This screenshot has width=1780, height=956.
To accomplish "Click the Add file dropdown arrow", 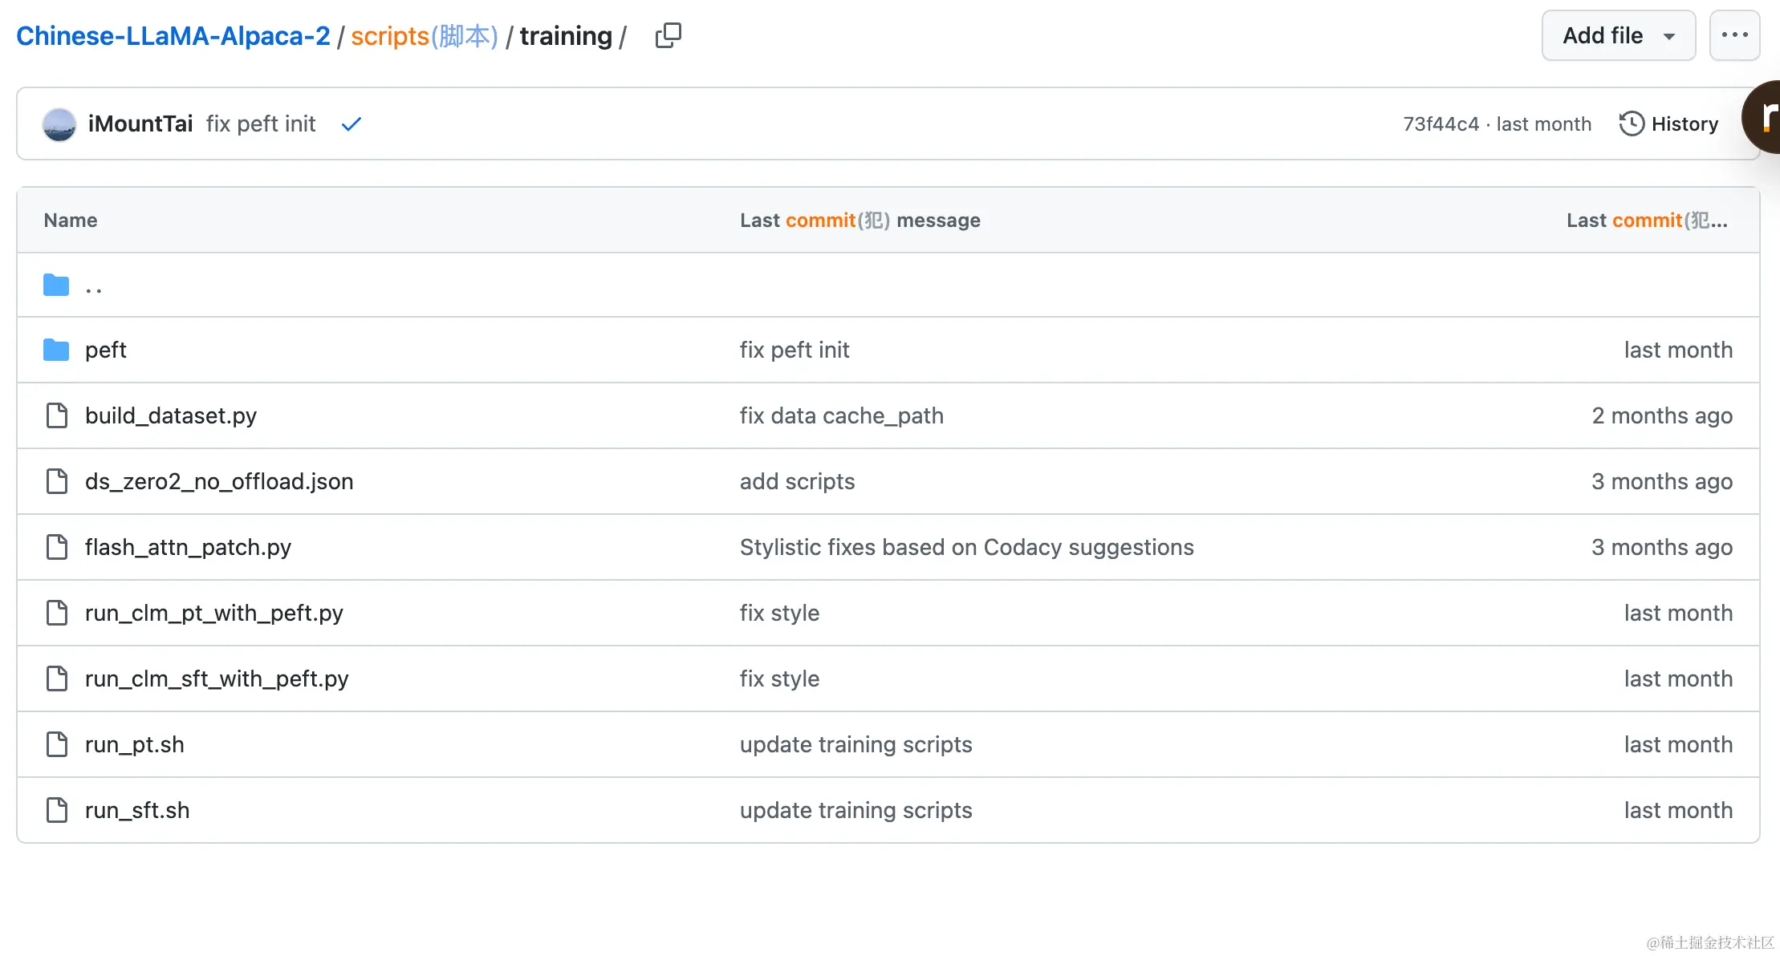I will (x=1669, y=36).
